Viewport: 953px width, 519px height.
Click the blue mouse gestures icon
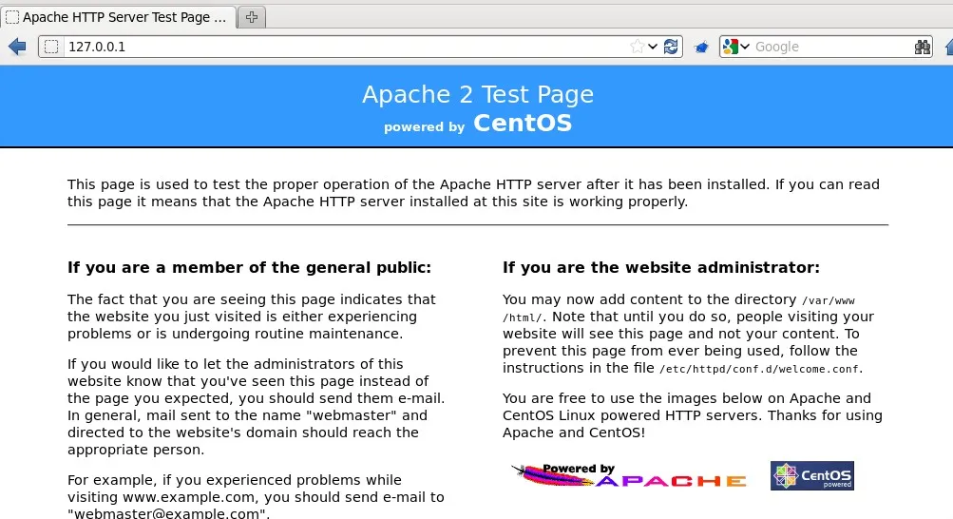pos(701,47)
